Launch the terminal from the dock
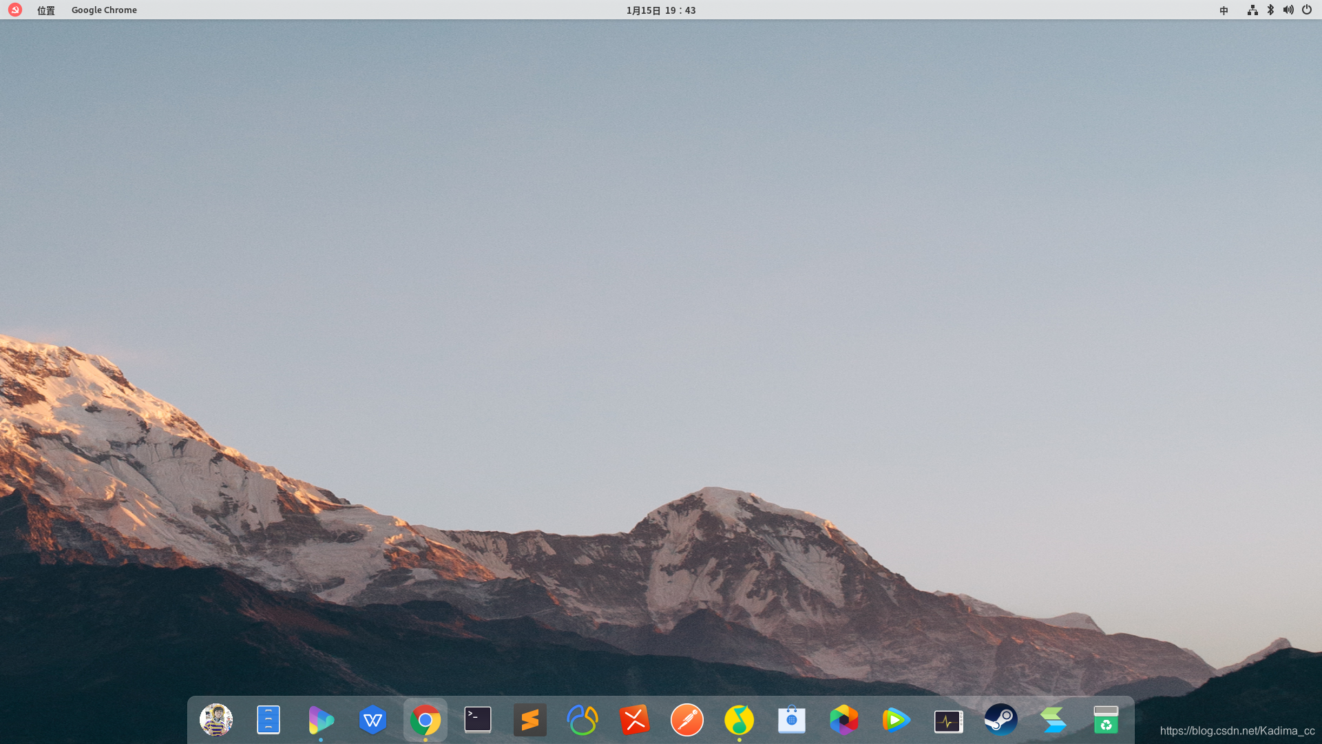The image size is (1322, 744). click(x=477, y=720)
